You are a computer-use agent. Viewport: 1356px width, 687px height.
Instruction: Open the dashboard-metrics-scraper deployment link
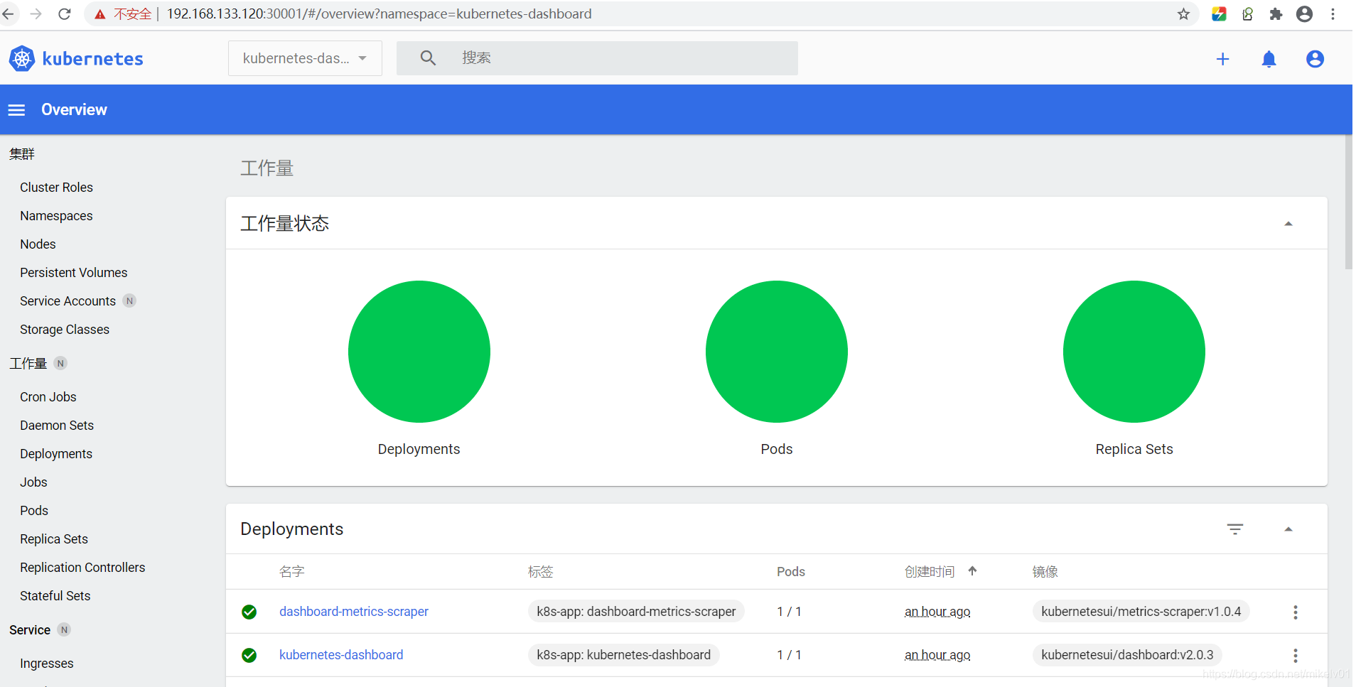pos(354,612)
